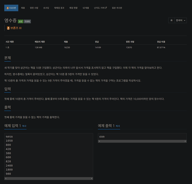Click the 16230 submissions count
The height and width of the screenshot is (184, 192).
(x=67, y=48)
